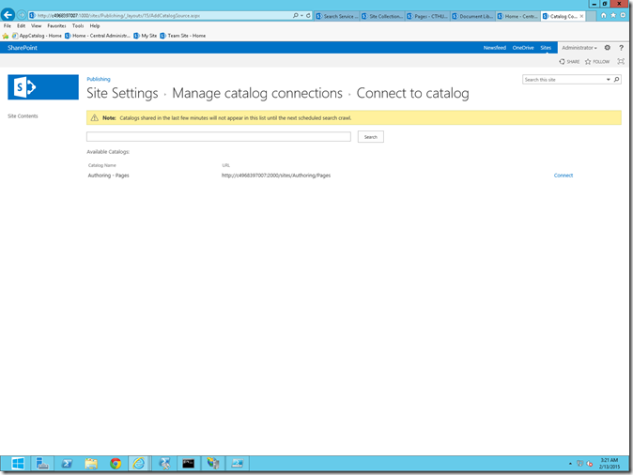Go to OneDrive in the suite bar
The image size is (633, 475).
pyautogui.click(x=523, y=48)
